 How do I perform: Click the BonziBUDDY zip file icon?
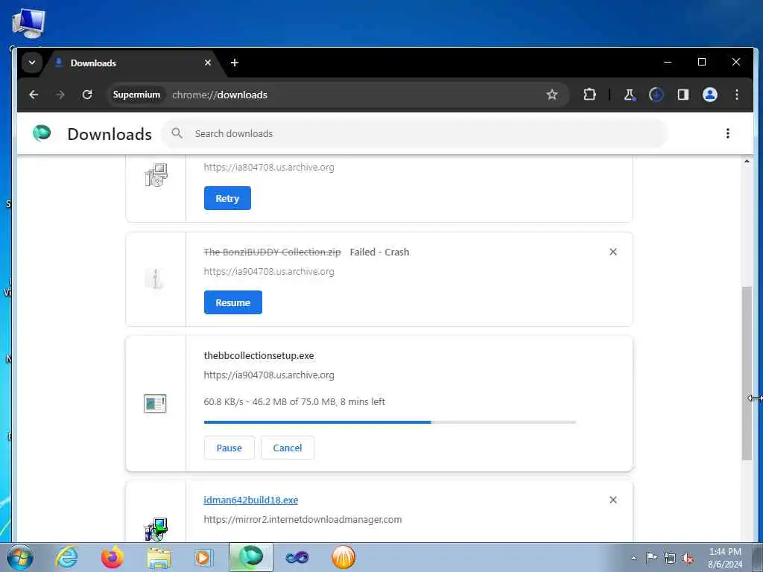[155, 279]
